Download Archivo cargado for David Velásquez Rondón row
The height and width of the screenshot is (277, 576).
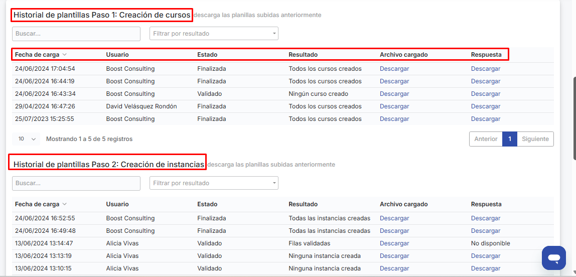(x=394, y=106)
